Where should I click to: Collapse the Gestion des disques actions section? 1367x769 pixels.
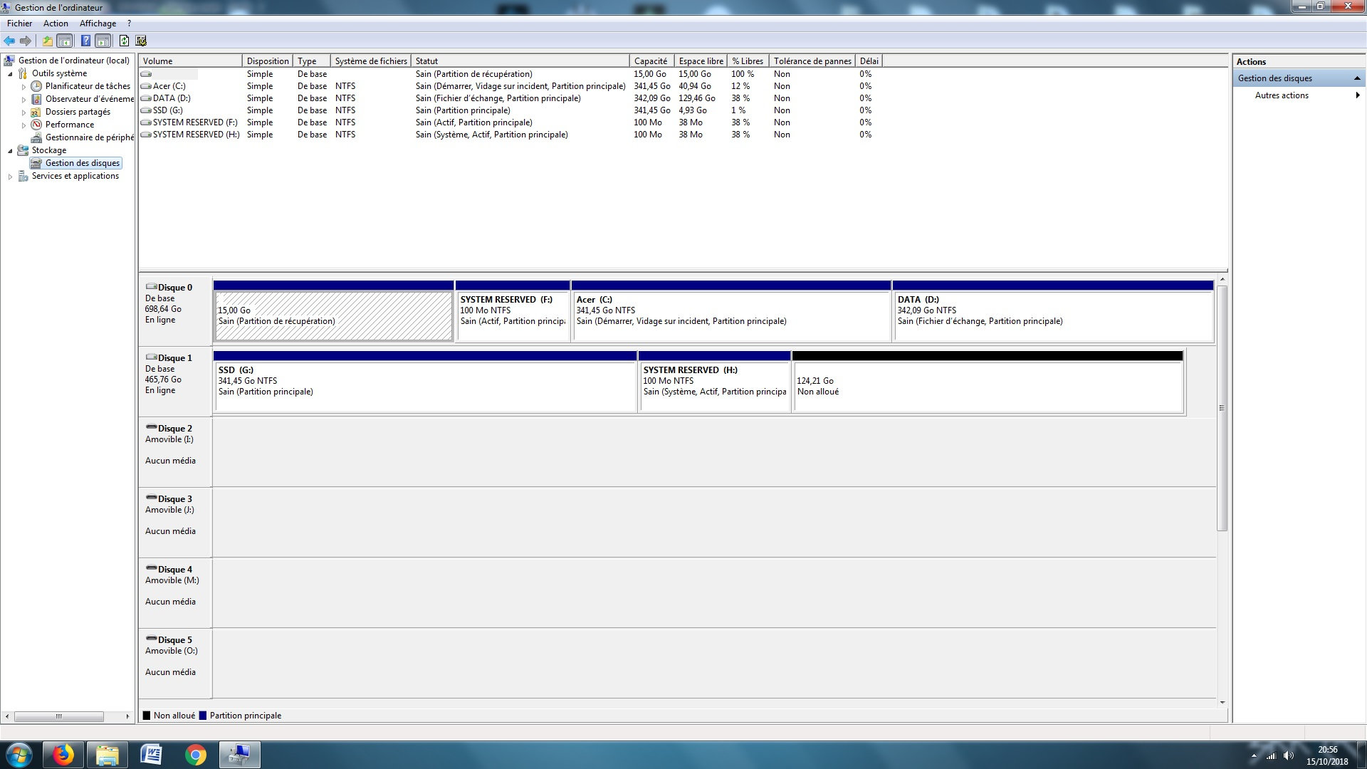tap(1357, 78)
